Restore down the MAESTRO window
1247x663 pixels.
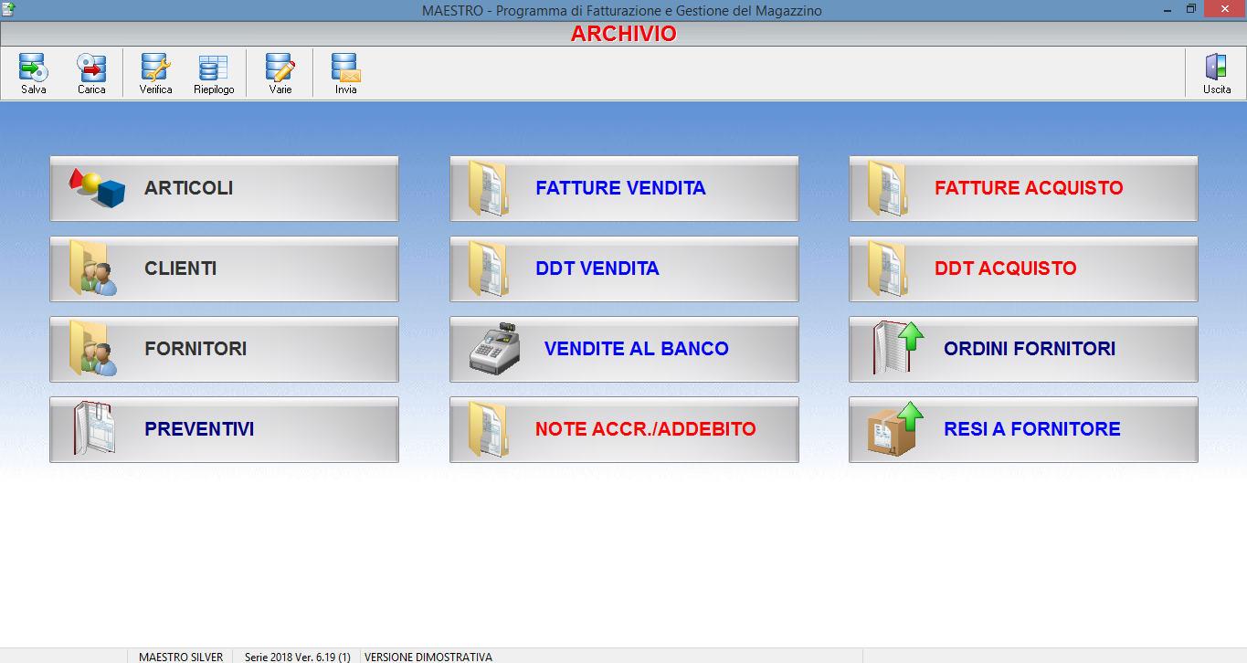pos(1191,10)
